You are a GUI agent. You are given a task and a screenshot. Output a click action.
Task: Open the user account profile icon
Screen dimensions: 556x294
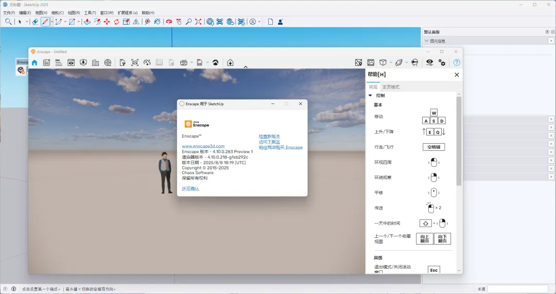coord(252,22)
